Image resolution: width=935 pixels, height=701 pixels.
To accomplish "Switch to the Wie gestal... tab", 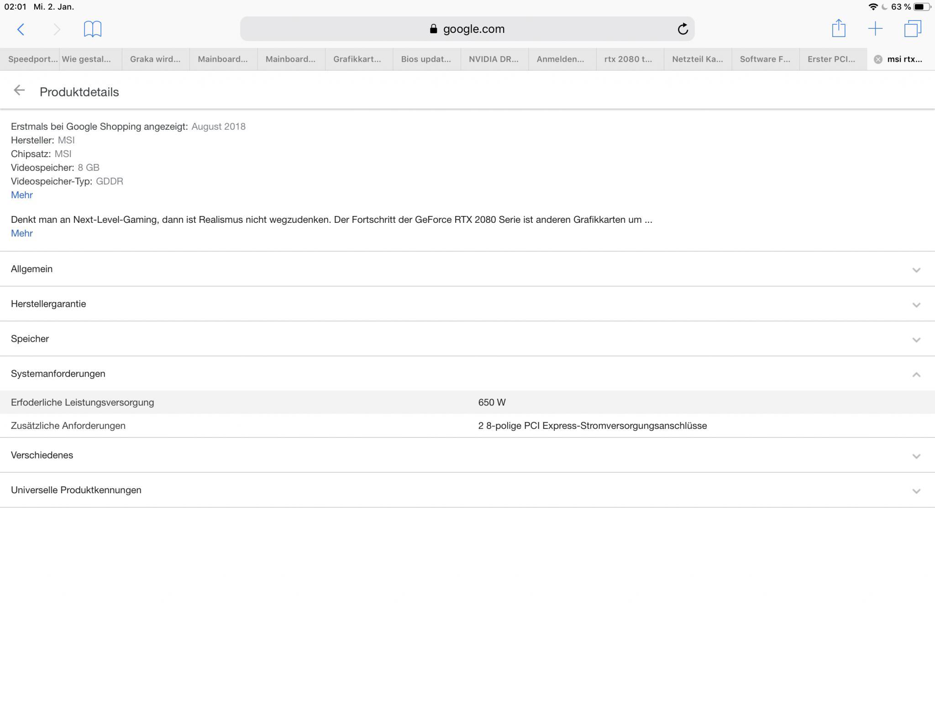I will coord(90,59).
